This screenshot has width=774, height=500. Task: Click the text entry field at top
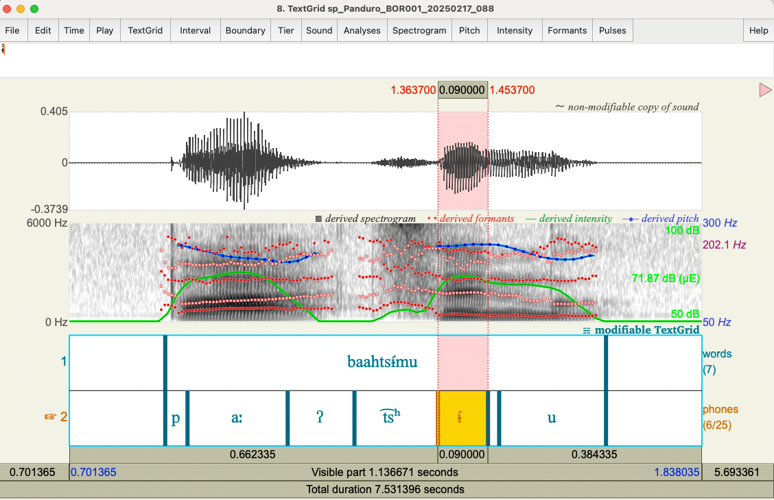pos(387,60)
